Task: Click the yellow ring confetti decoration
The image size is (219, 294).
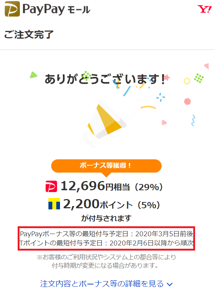Action: (187, 81)
